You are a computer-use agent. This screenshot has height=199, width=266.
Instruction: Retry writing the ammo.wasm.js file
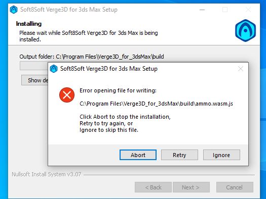179,155
